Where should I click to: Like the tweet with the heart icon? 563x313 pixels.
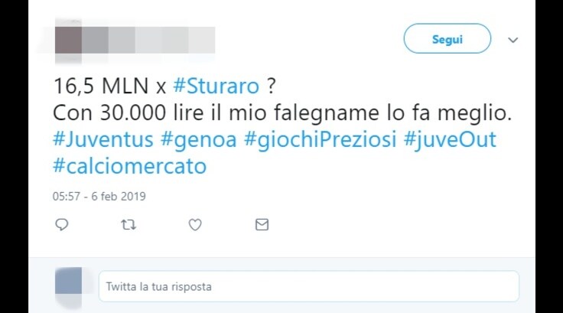[195, 224]
